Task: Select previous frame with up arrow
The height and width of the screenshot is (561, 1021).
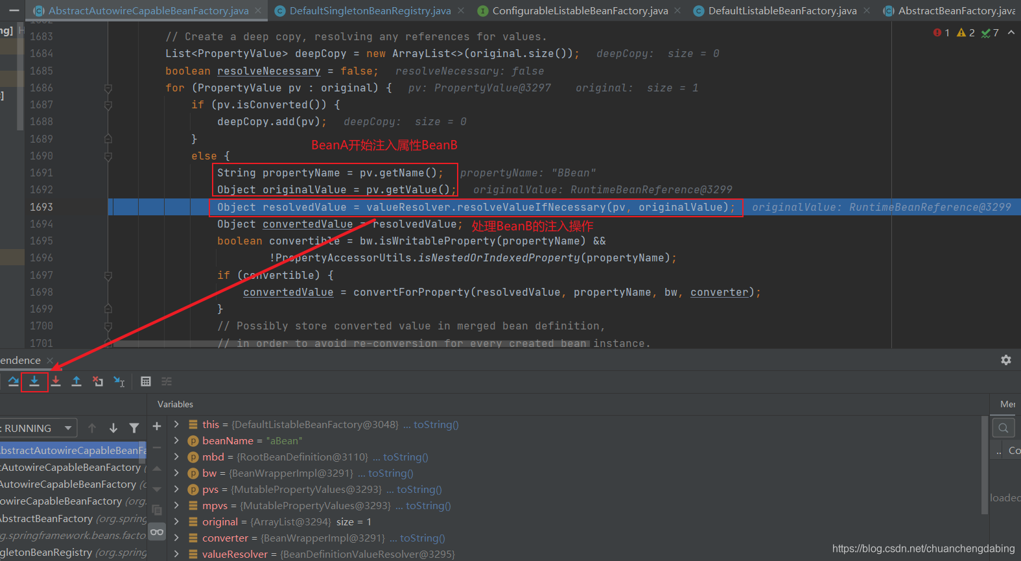Action: (x=92, y=428)
